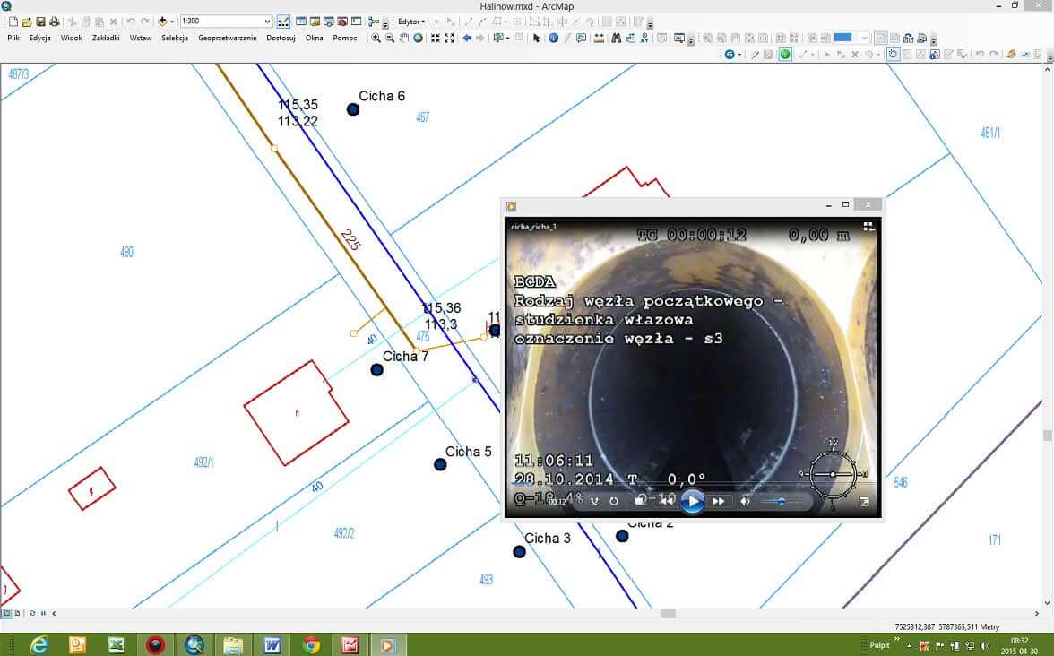Open the Dostosuj menu
The height and width of the screenshot is (656, 1054).
click(281, 39)
